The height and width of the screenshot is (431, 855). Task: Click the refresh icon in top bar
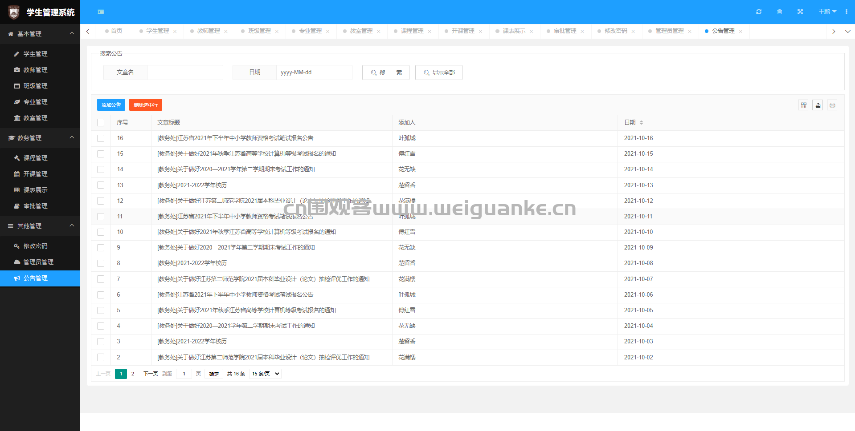pyautogui.click(x=759, y=12)
